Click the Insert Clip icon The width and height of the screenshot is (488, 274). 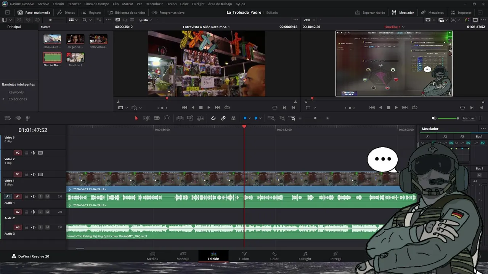click(180, 118)
